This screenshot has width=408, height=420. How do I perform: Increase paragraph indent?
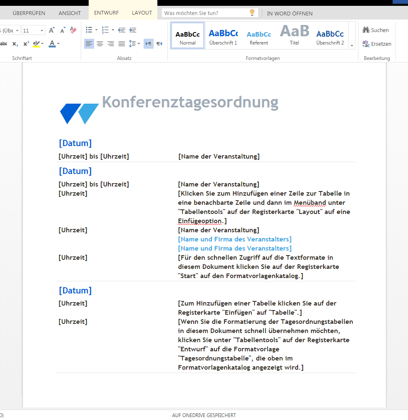pos(133,30)
